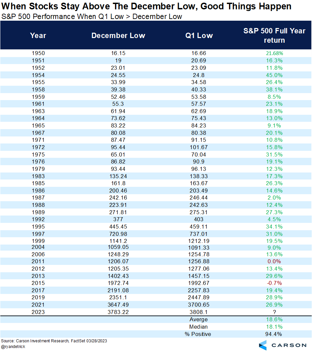Select the 'Year' column header

[x=38, y=35]
